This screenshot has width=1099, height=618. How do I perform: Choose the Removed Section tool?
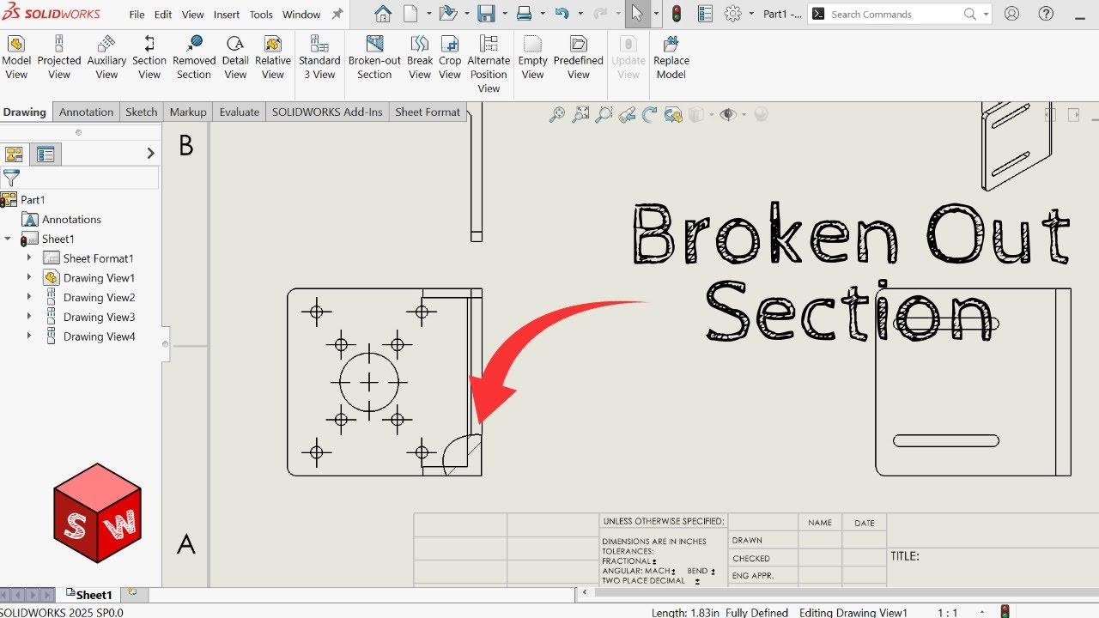(x=194, y=58)
